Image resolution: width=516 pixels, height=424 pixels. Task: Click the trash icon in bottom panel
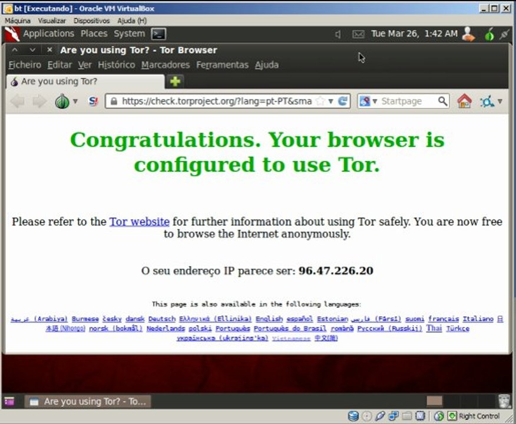tap(504, 401)
